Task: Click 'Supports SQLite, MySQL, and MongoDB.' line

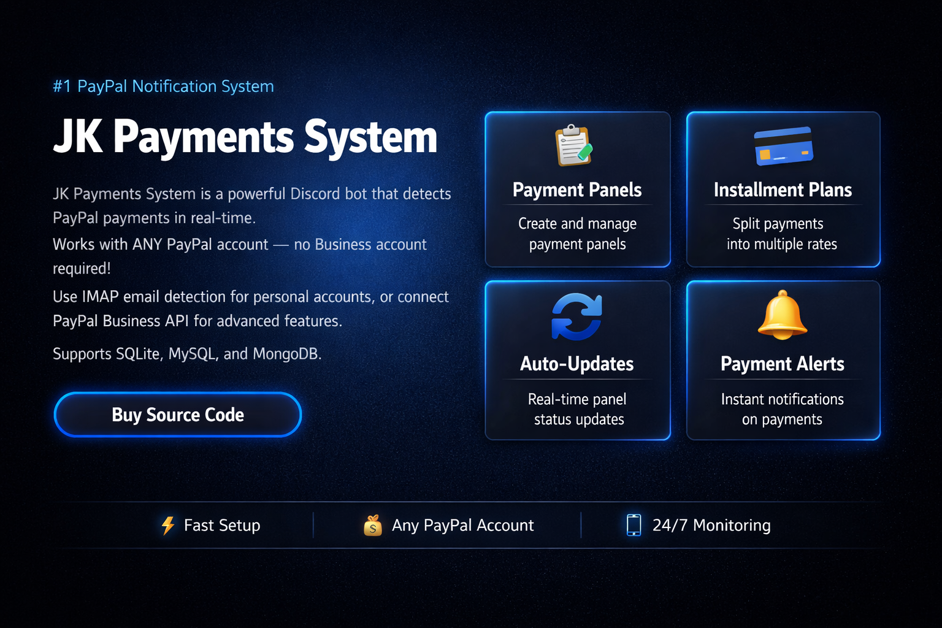Action: (187, 354)
